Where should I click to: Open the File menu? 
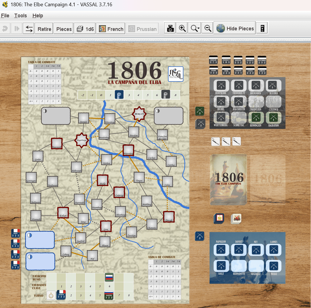pos(5,16)
